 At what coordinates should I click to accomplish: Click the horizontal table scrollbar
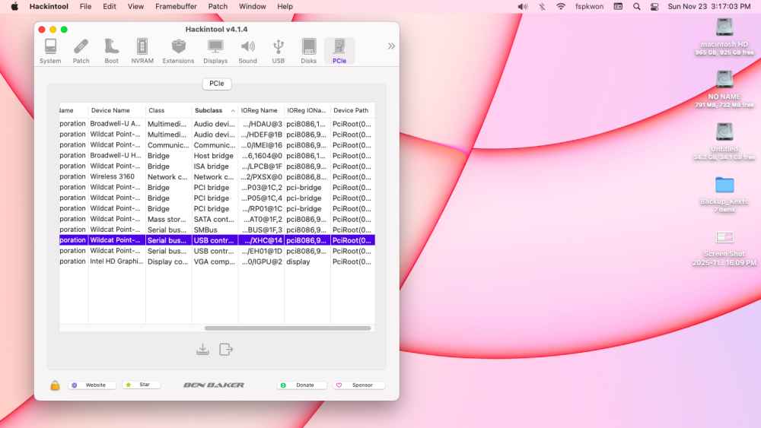coord(288,328)
